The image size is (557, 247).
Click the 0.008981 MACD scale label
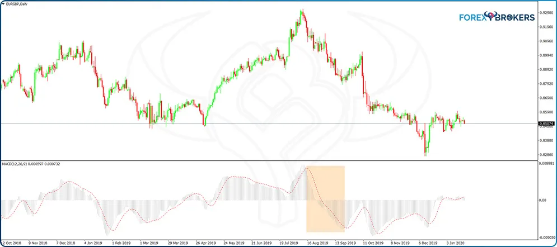(x=546, y=163)
